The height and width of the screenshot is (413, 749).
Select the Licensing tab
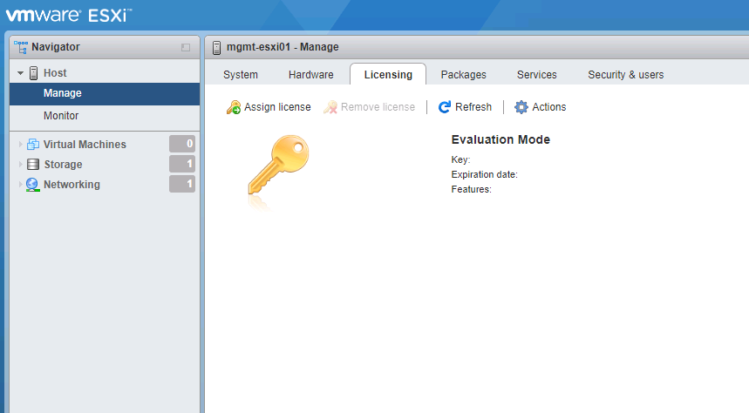[388, 74]
